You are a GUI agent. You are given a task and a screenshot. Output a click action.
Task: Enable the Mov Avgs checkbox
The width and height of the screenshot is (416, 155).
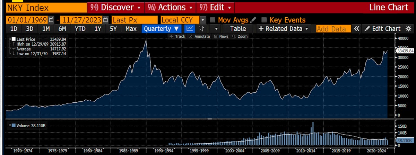pos(213,20)
